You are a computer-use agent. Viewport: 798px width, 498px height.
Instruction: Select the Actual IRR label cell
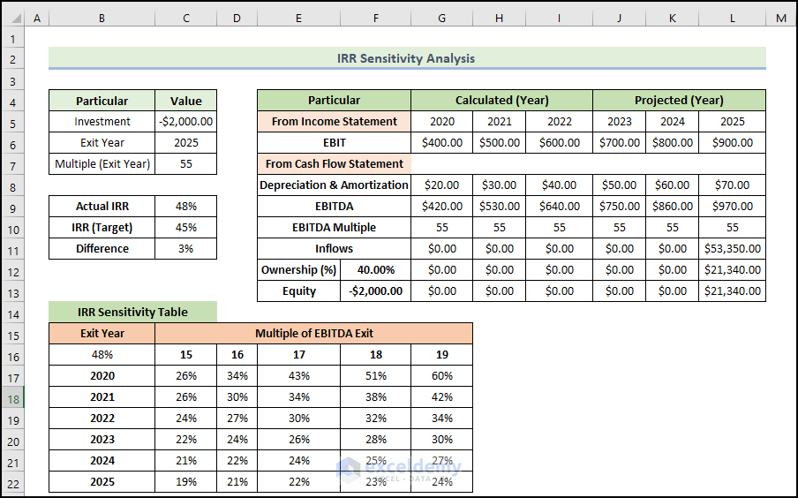point(102,207)
